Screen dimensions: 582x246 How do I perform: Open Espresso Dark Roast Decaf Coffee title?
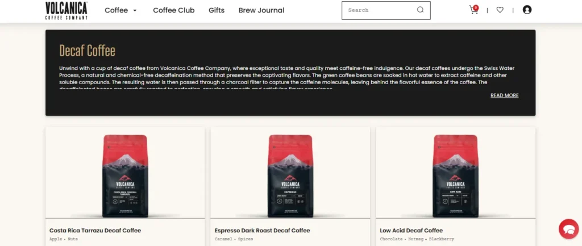tap(262, 231)
